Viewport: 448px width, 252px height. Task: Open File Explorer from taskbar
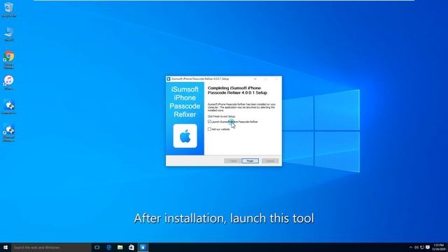tap(120, 247)
